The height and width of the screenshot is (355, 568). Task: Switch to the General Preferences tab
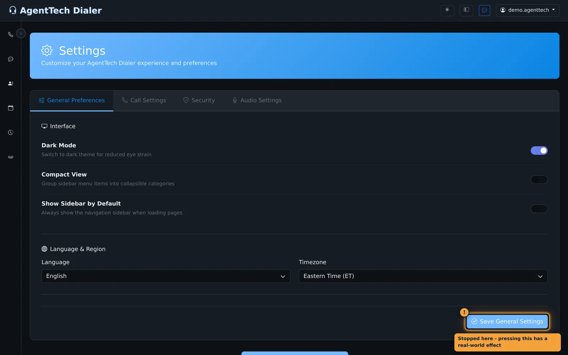(x=72, y=100)
